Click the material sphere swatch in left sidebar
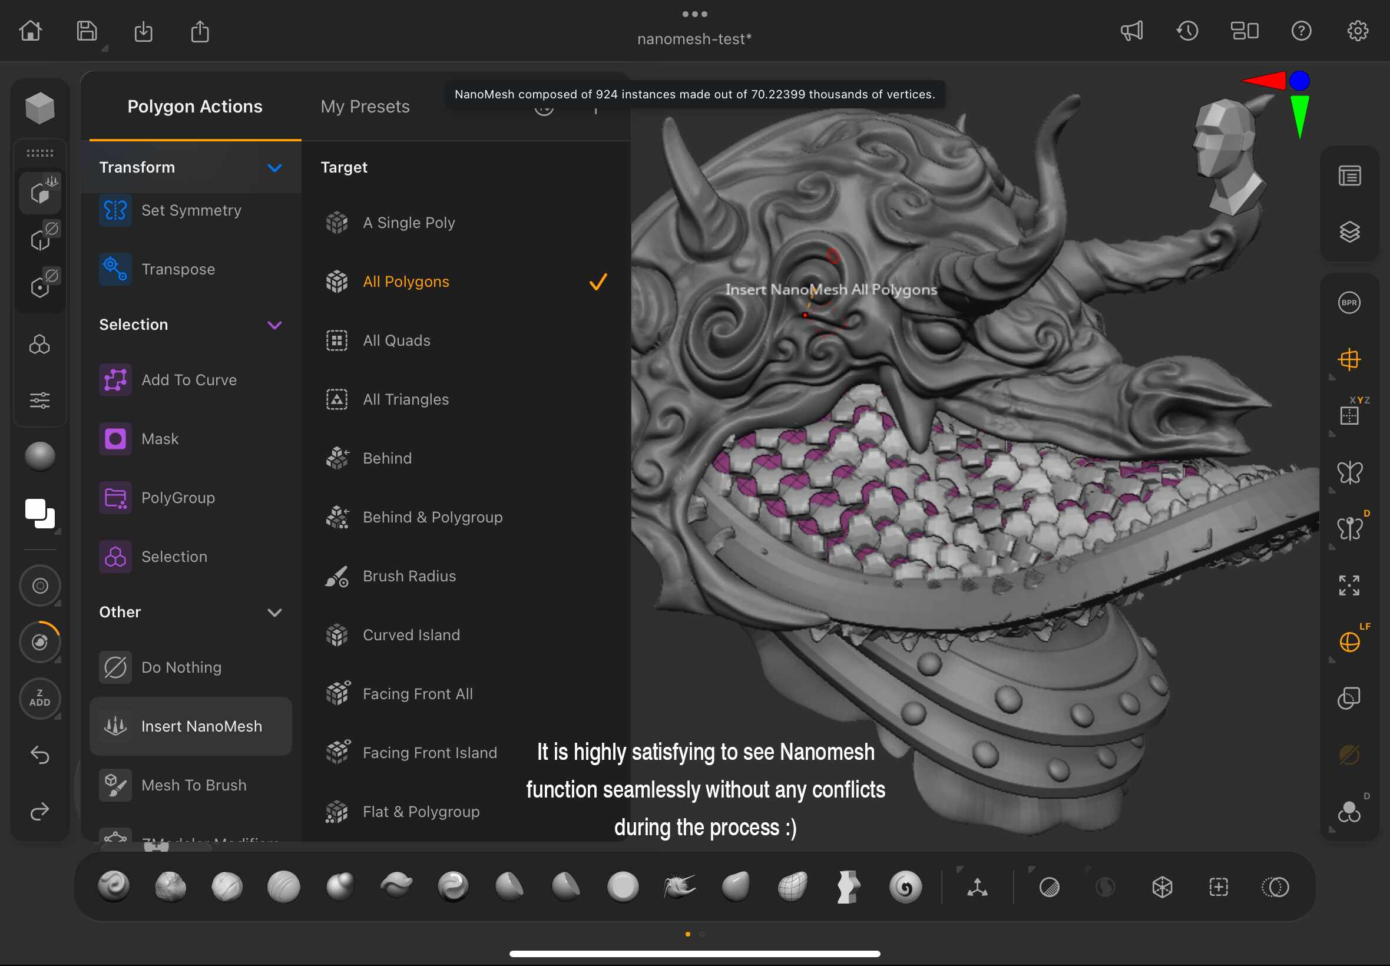1390x966 pixels. [40, 456]
